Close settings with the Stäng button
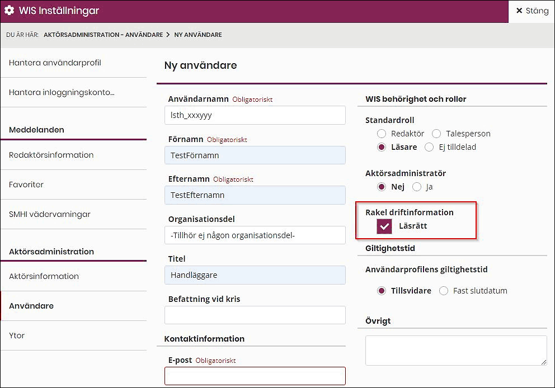This screenshot has height=388, width=555. click(x=532, y=11)
